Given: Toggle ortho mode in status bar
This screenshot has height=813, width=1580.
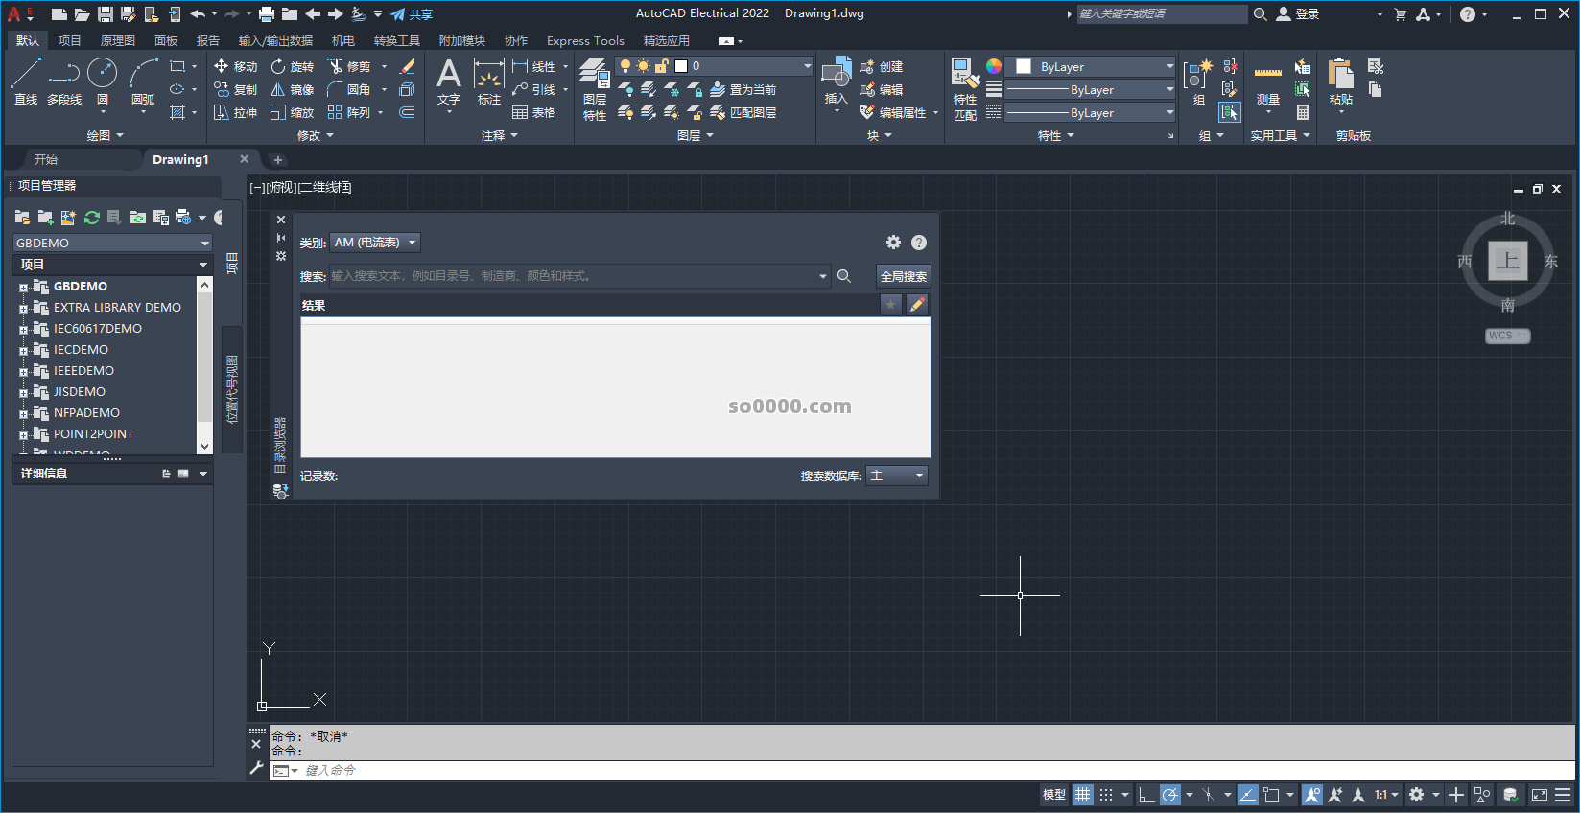Looking at the screenshot, I should coord(1146,795).
